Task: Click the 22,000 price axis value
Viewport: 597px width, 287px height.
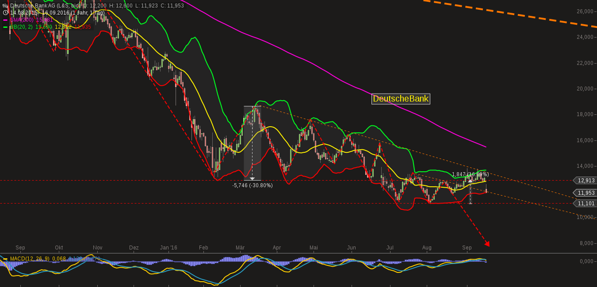Action: 585,63
